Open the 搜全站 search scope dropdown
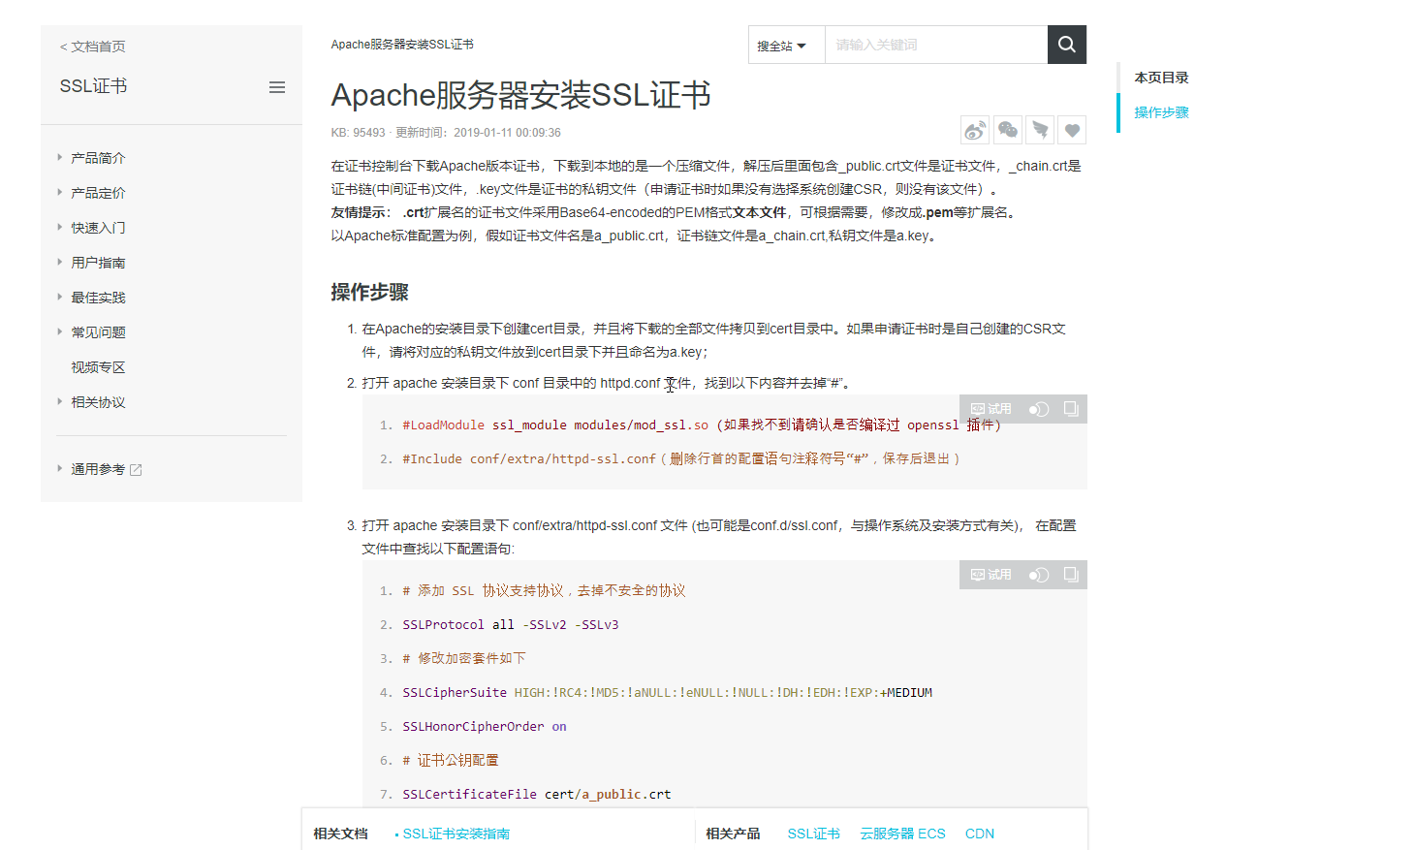 click(x=786, y=45)
